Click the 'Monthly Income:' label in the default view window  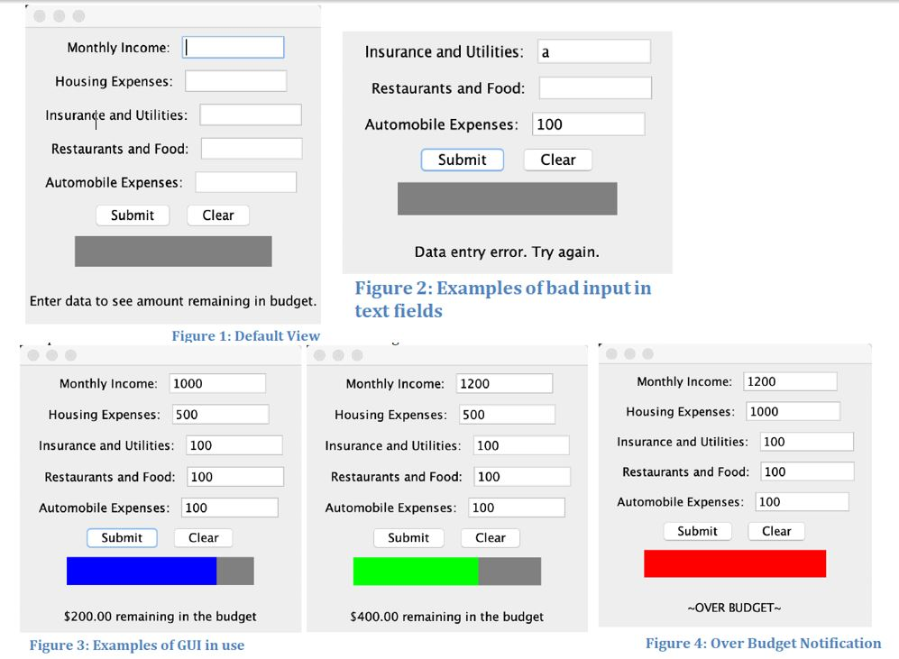(119, 48)
